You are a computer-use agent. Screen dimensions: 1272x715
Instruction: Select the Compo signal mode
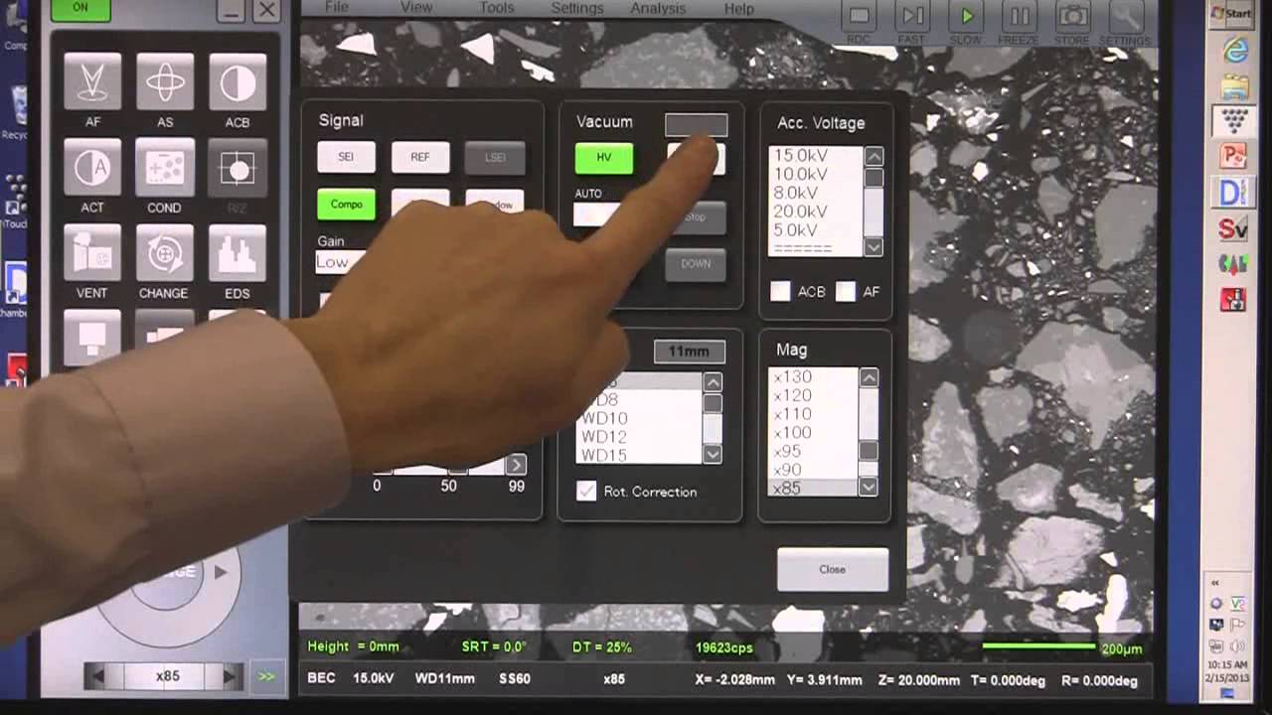coord(346,204)
